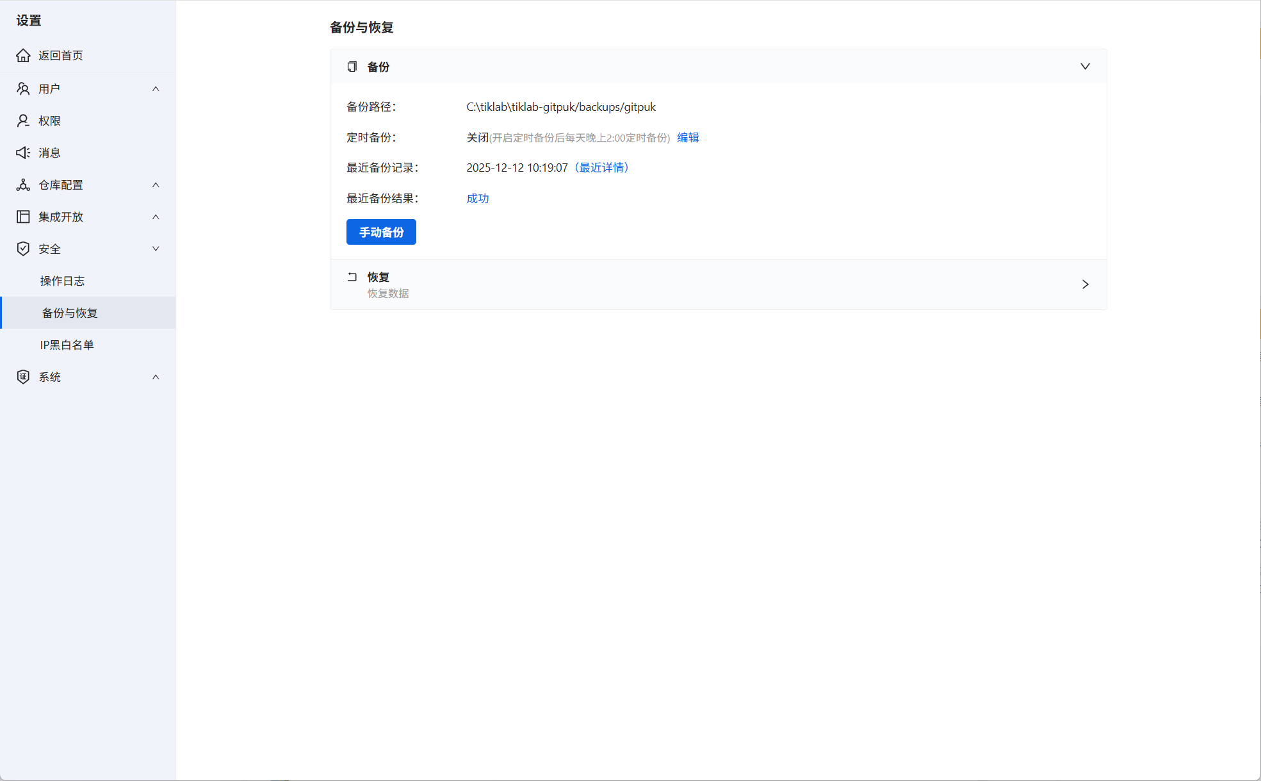1261x781 pixels.
Task: Collapse the 备份 section chevron
Action: (x=1085, y=67)
